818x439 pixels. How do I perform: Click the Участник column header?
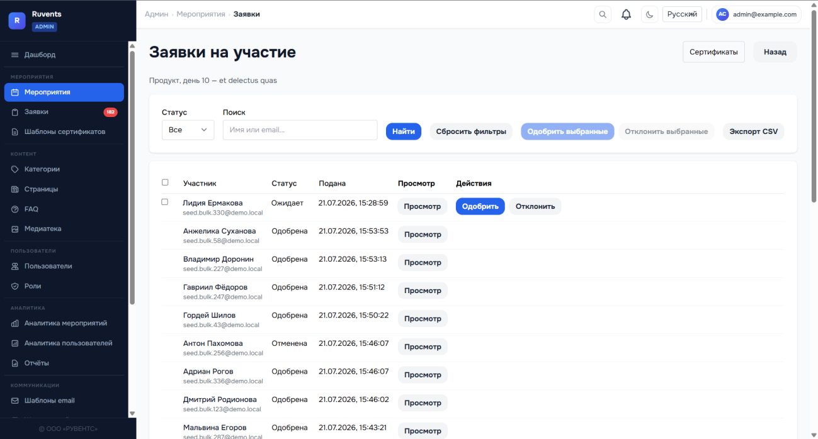pos(200,184)
